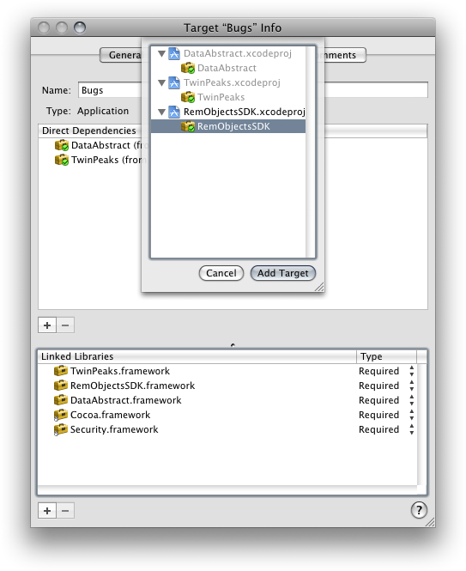Screen dimensions: 466x571
Task: Change Security.framework Required type stepper
Action: (412, 429)
